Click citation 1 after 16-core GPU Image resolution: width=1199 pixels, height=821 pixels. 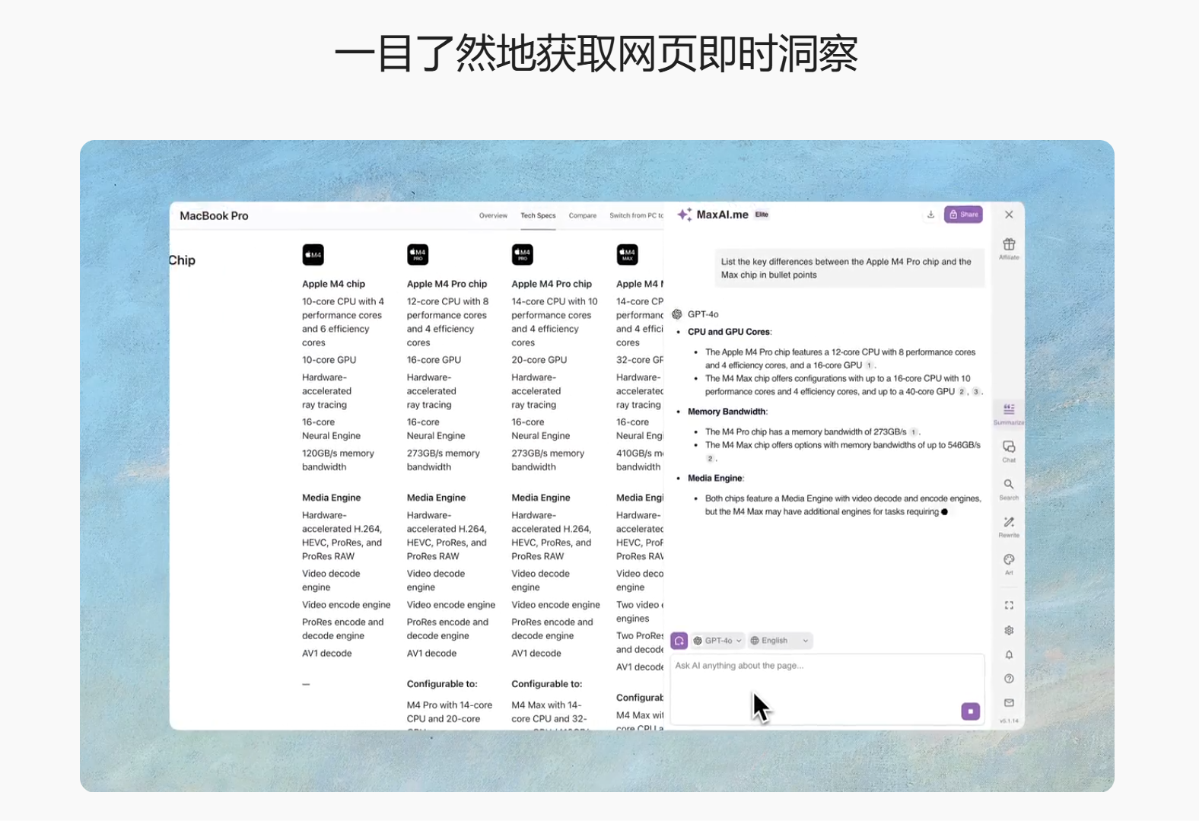point(870,365)
